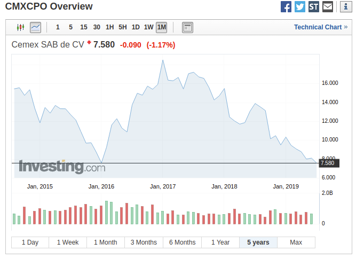
Task: Set interval to 15 minutes
Action: pos(84,27)
